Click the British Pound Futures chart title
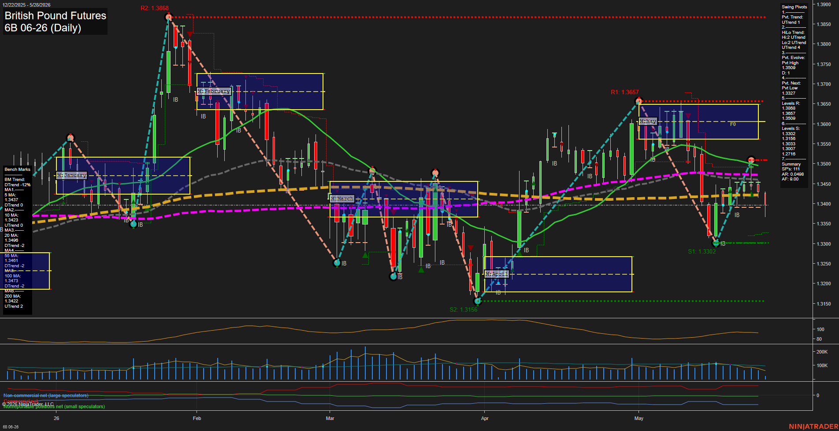The width and height of the screenshot is (839, 431). tap(55, 16)
